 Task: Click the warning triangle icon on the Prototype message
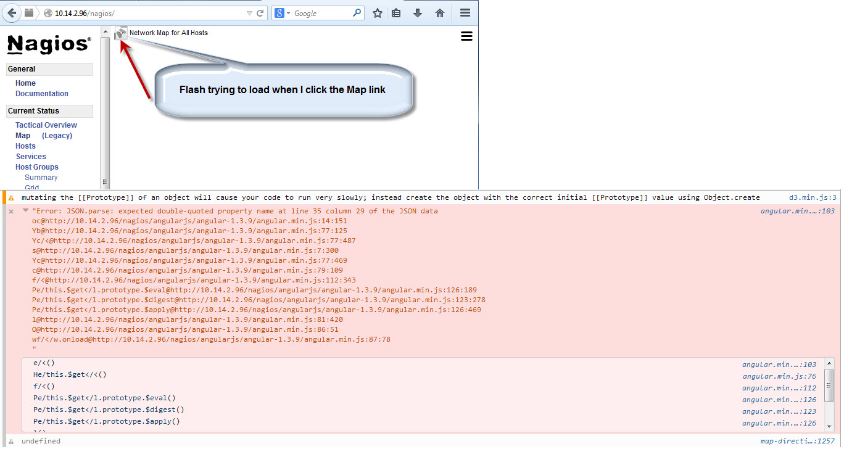[11, 198]
